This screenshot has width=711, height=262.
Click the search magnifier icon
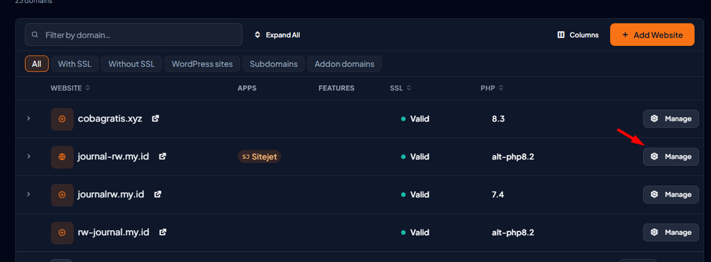pos(35,35)
